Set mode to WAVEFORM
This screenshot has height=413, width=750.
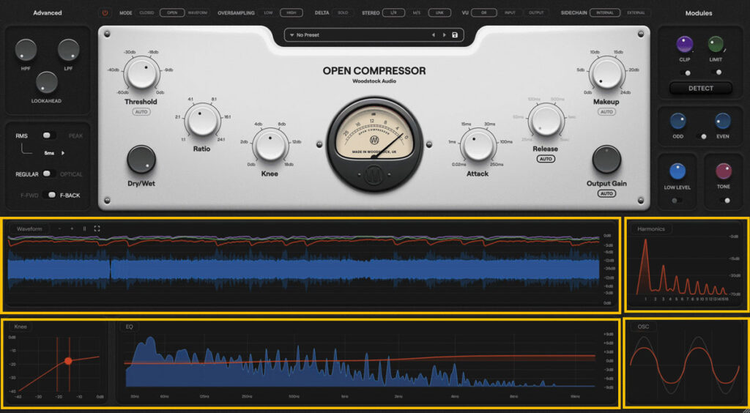pos(198,13)
